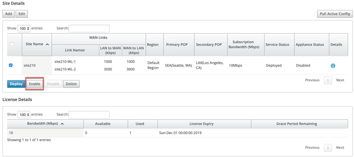The image size is (354, 157).
Task: Click the SEA(Seattle, WA) primary POP cell
Action: [x=178, y=66]
